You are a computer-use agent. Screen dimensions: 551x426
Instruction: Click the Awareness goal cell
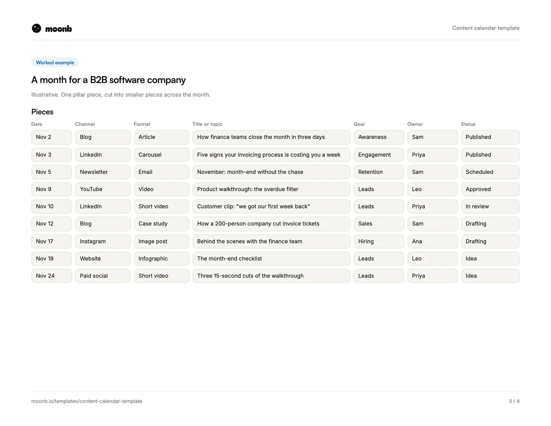379,137
